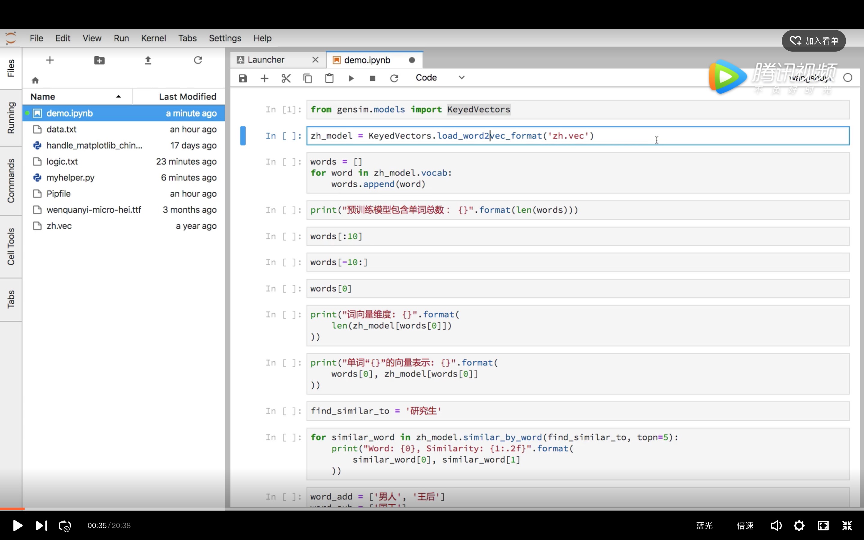Create a new folder in the file browser
The image size is (864, 540).
[x=99, y=60]
